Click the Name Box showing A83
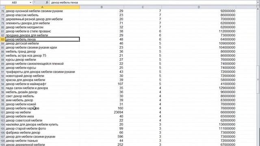 14,2
